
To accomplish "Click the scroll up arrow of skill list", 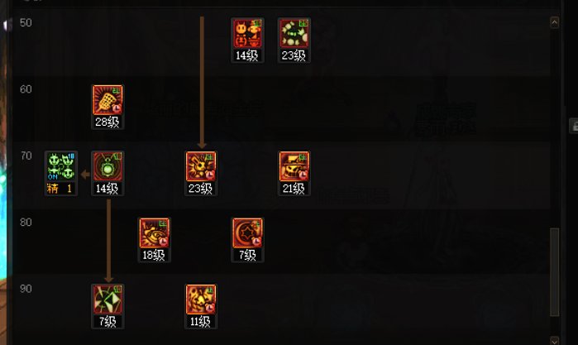I will coord(554,22).
